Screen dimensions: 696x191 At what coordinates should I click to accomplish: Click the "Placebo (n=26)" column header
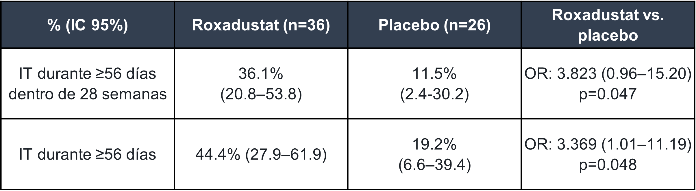[434, 25]
